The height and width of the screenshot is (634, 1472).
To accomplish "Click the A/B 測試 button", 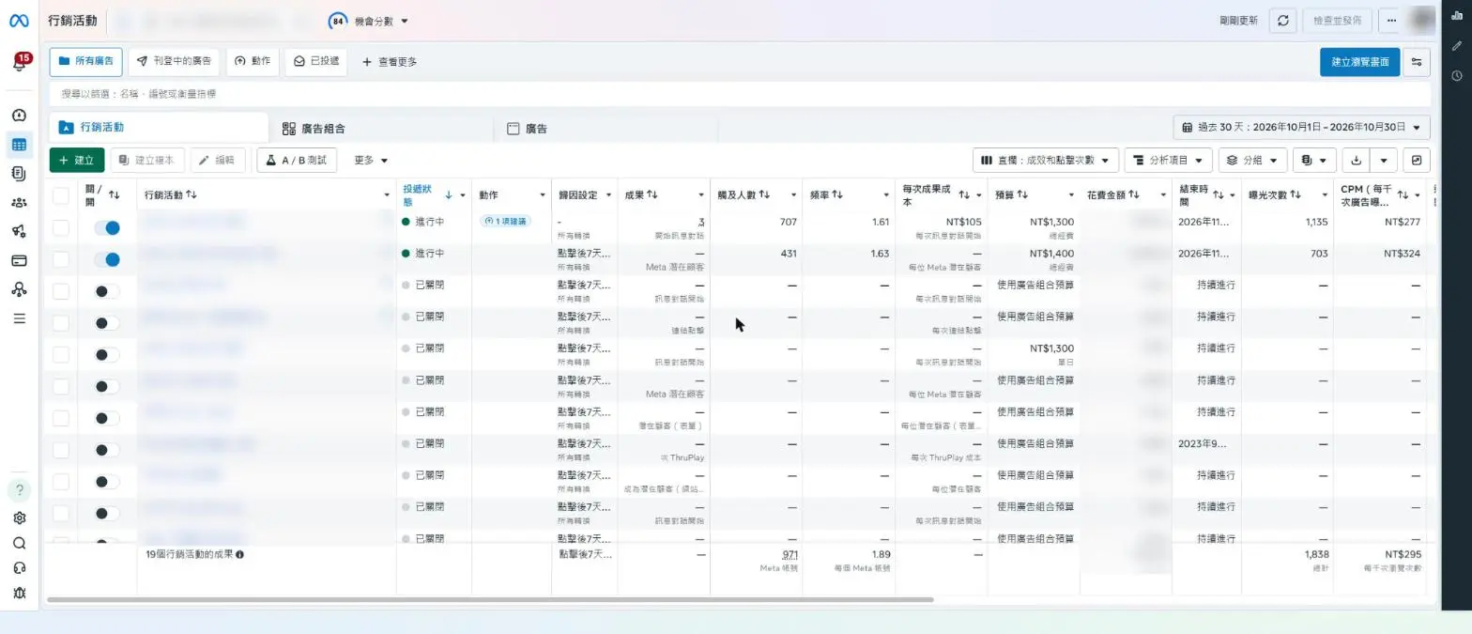I will (x=297, y=161).
